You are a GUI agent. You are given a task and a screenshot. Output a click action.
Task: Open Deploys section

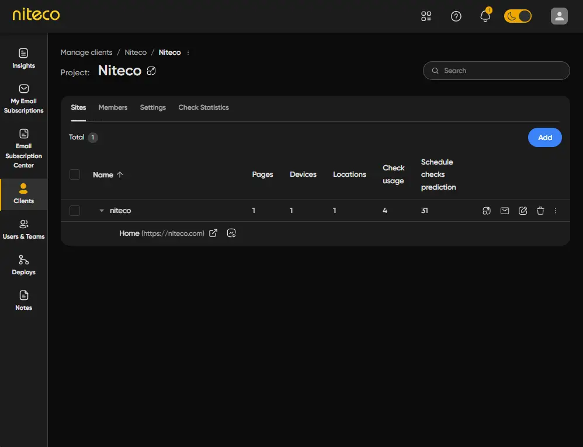point(23,265)
